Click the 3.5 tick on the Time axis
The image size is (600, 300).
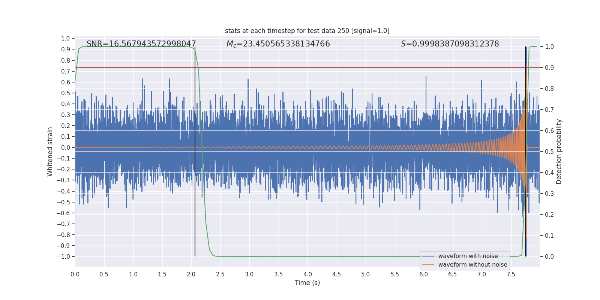pos(278,274)
